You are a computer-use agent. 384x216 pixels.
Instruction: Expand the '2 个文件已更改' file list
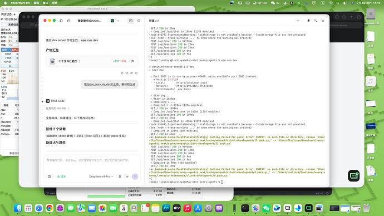click(70, 61)
